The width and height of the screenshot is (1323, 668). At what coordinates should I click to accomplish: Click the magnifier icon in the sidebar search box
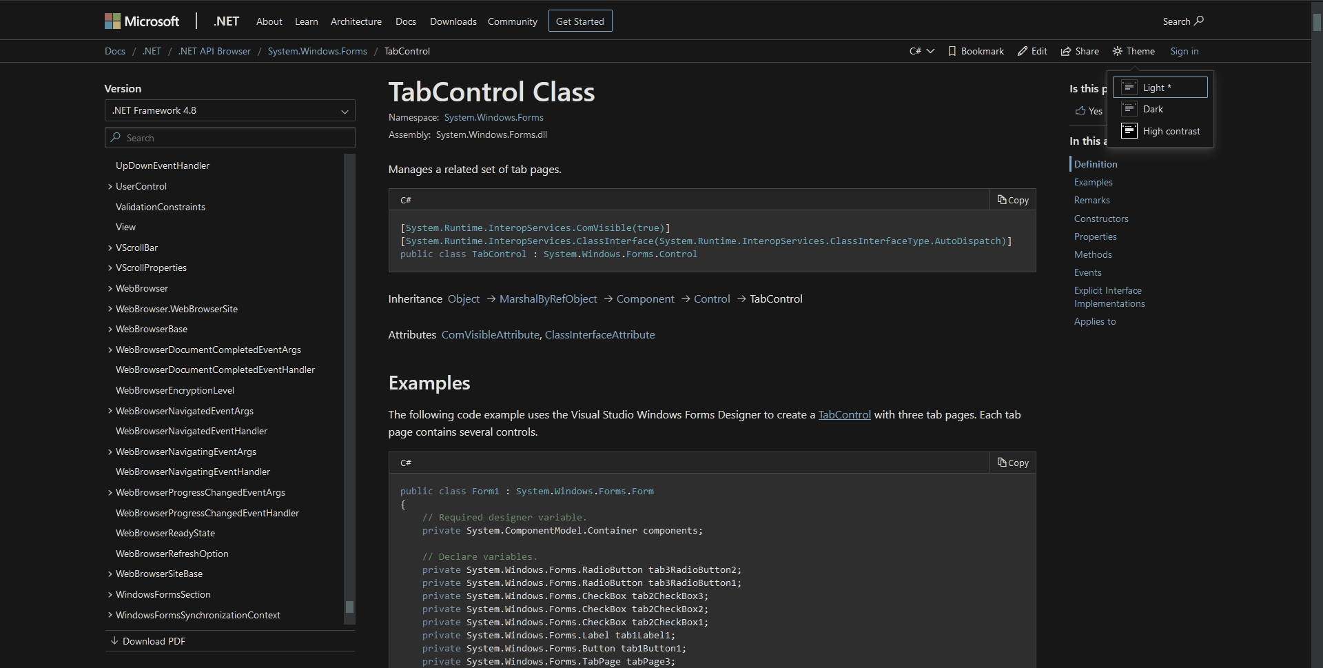[x=116, y=137]
